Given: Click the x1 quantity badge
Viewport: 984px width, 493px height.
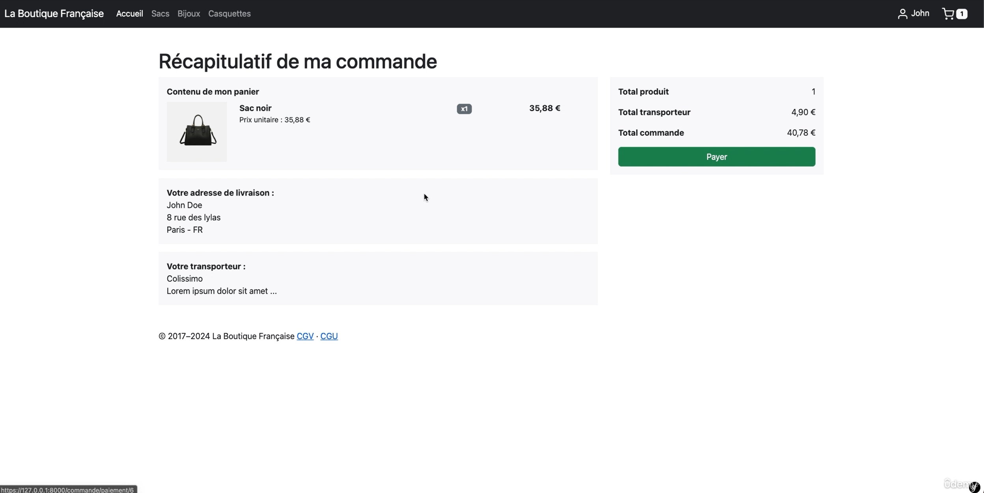Looking at the screenshot, I should (x=464, y=109).
